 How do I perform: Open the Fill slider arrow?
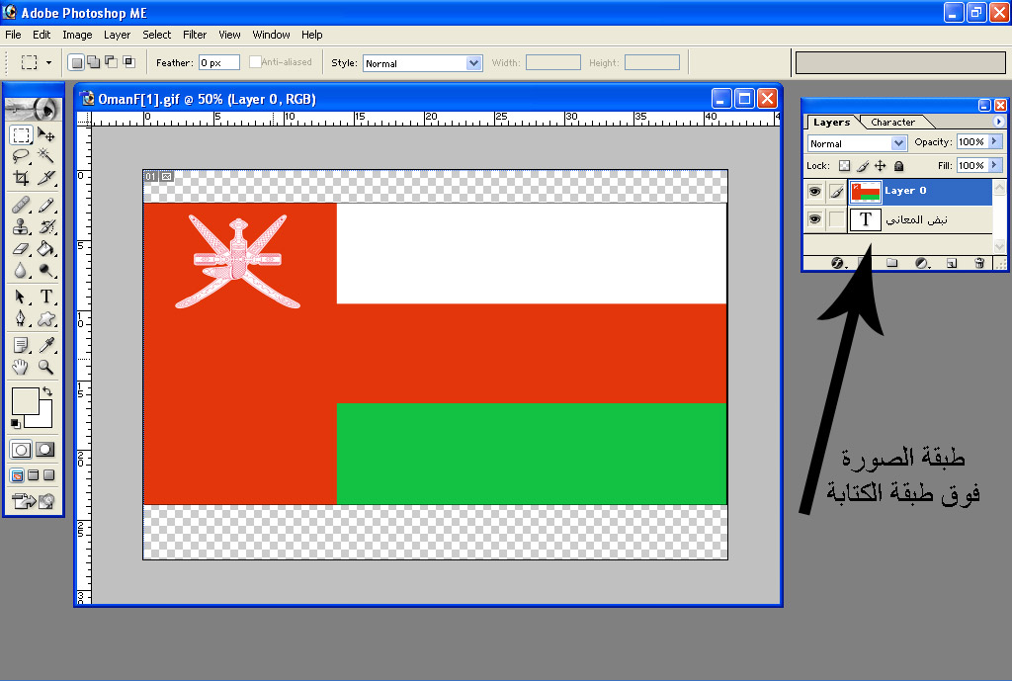point(994,165)
